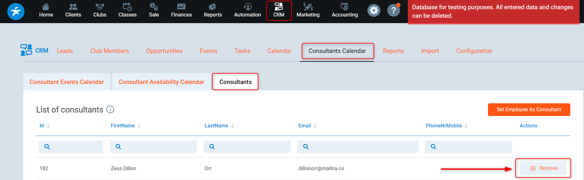Remove consultant Zeus Dillon Orr
Viewport: 584px width, 180px height.
pyautogui.click(x=544, y=168)
